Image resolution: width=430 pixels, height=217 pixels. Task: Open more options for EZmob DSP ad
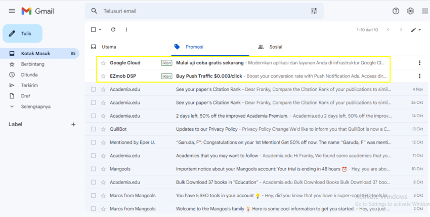tap(419, 76)
